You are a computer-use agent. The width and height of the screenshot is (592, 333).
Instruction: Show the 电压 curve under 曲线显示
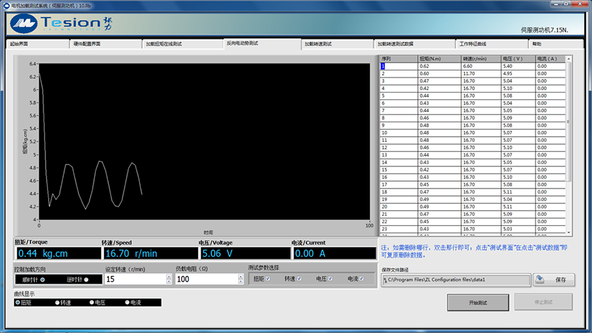[91, 303]
